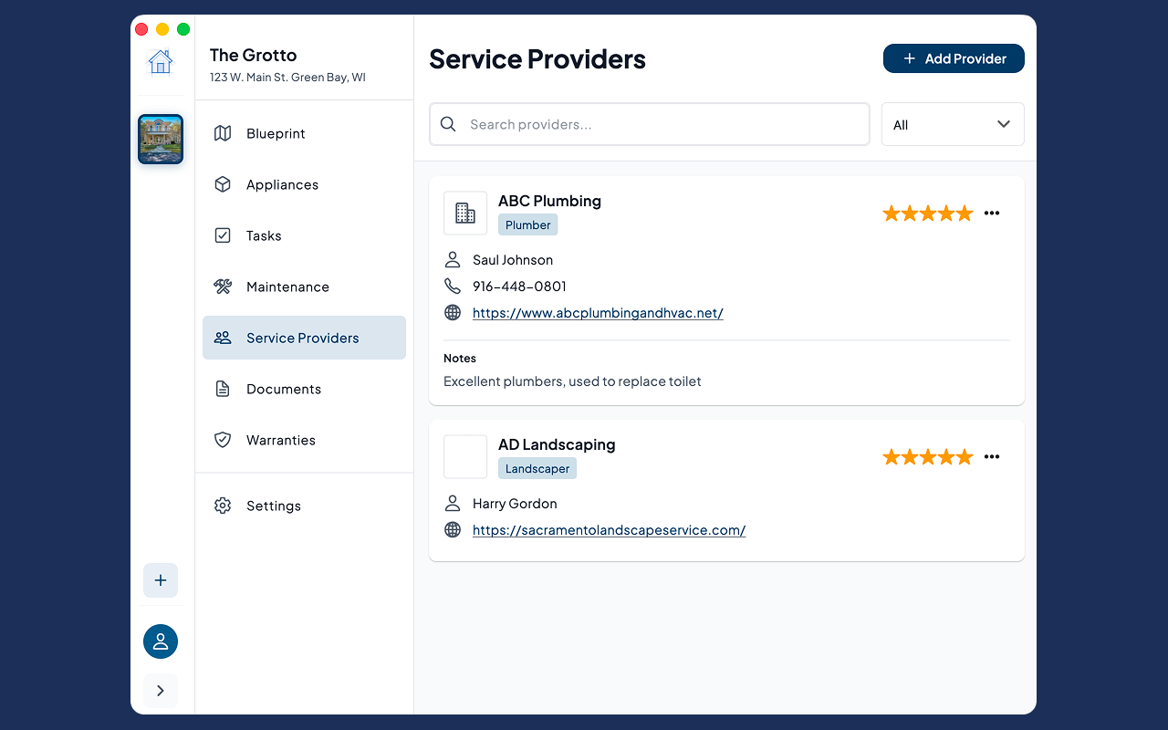Focus the Search providers field
1168x730 pixels.
[x=650, y=124]
